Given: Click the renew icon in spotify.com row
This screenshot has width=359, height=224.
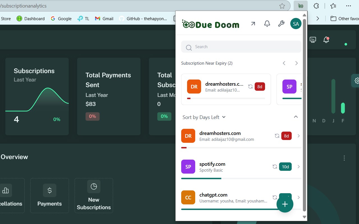Looking at the screenshot, I should point(275,167).
